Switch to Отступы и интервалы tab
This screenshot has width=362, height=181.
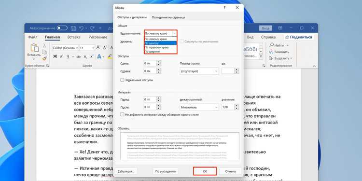point(132,17)
